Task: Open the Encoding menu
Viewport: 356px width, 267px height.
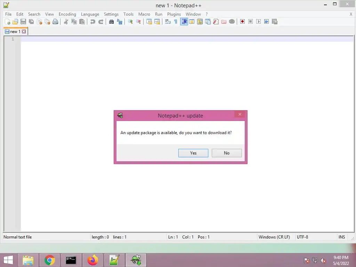Action: [67, 14]
